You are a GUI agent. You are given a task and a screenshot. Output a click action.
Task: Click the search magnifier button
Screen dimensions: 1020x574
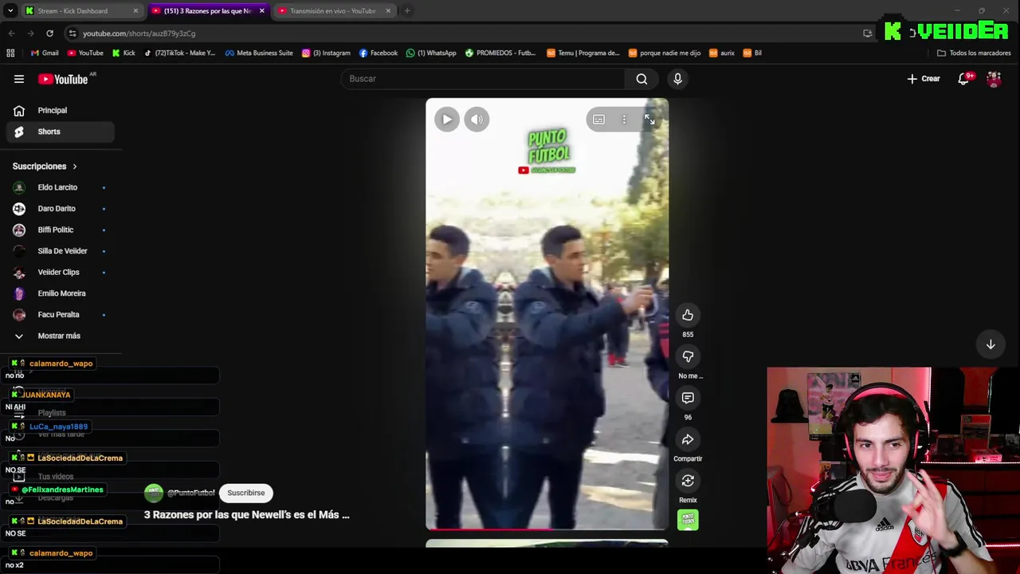pos(641,79)
